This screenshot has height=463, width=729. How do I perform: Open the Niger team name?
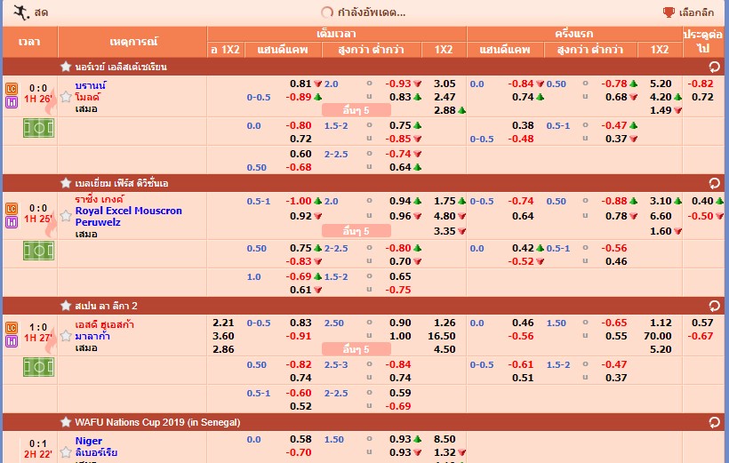(89, 441)
